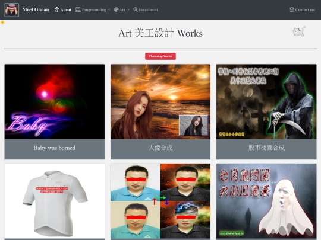
Task: Click the 'Art 美工設計 Works' heading
Action: click(160, 33)
